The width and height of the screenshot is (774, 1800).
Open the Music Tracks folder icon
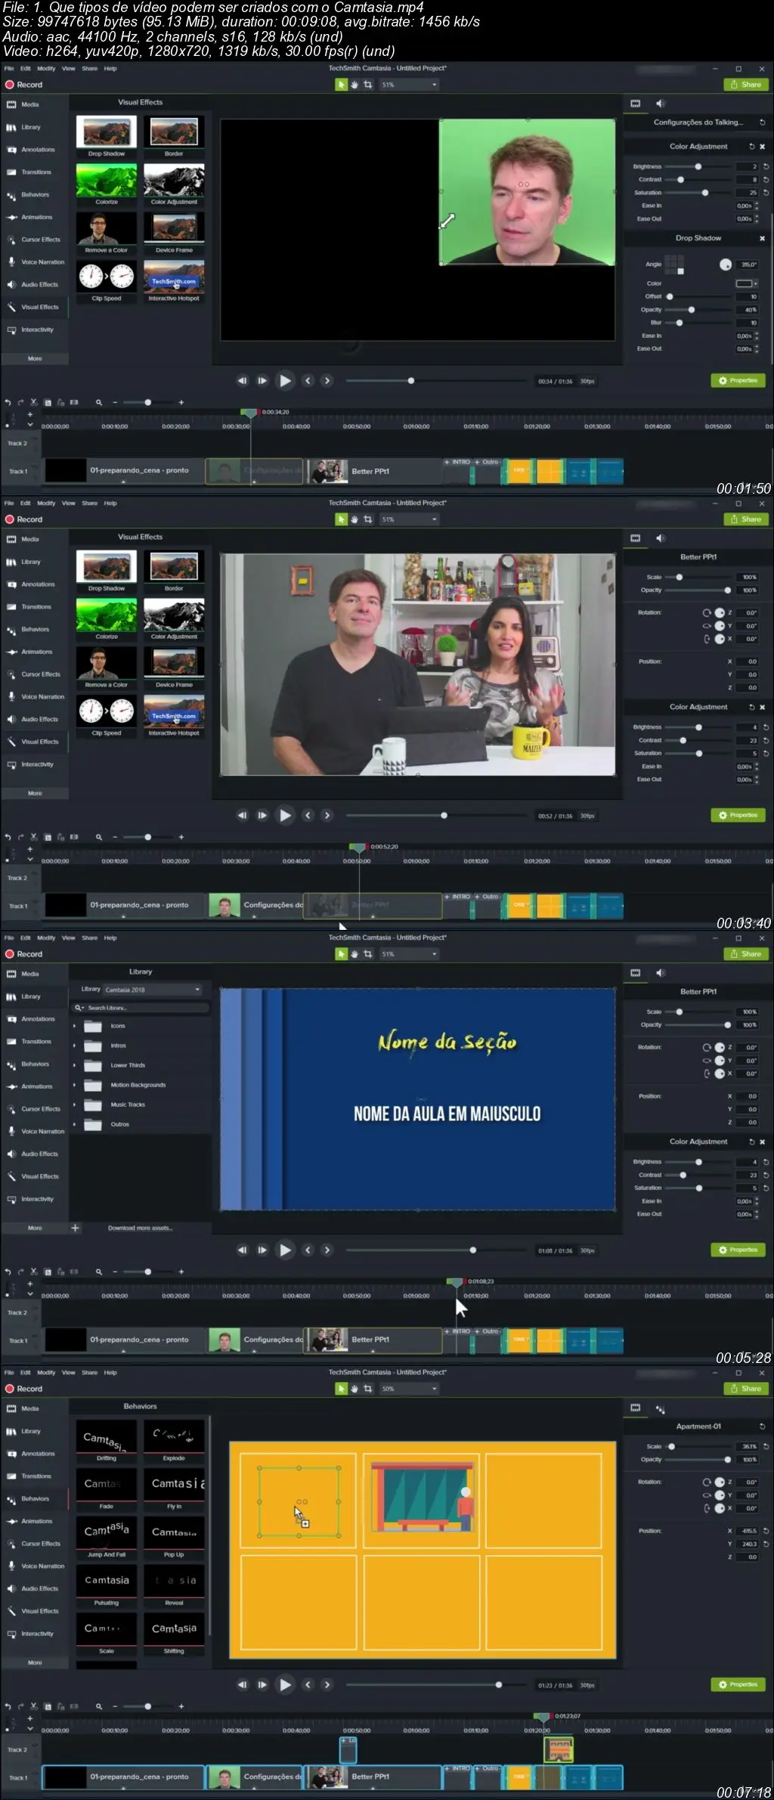[x=93, y=1105]
